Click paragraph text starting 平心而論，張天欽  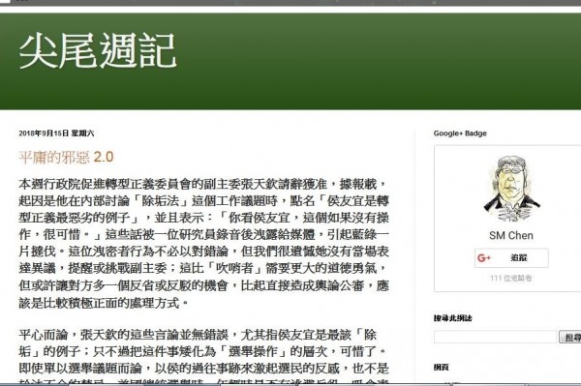tap(203, 357)
